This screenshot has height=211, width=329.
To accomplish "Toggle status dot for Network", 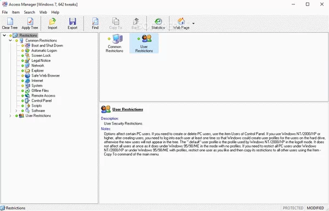I will (22, 66).
